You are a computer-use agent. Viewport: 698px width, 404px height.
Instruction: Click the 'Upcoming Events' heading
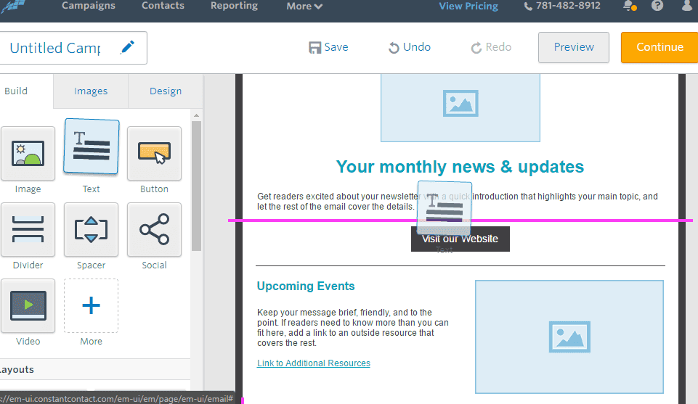click(x=306, y=286)
